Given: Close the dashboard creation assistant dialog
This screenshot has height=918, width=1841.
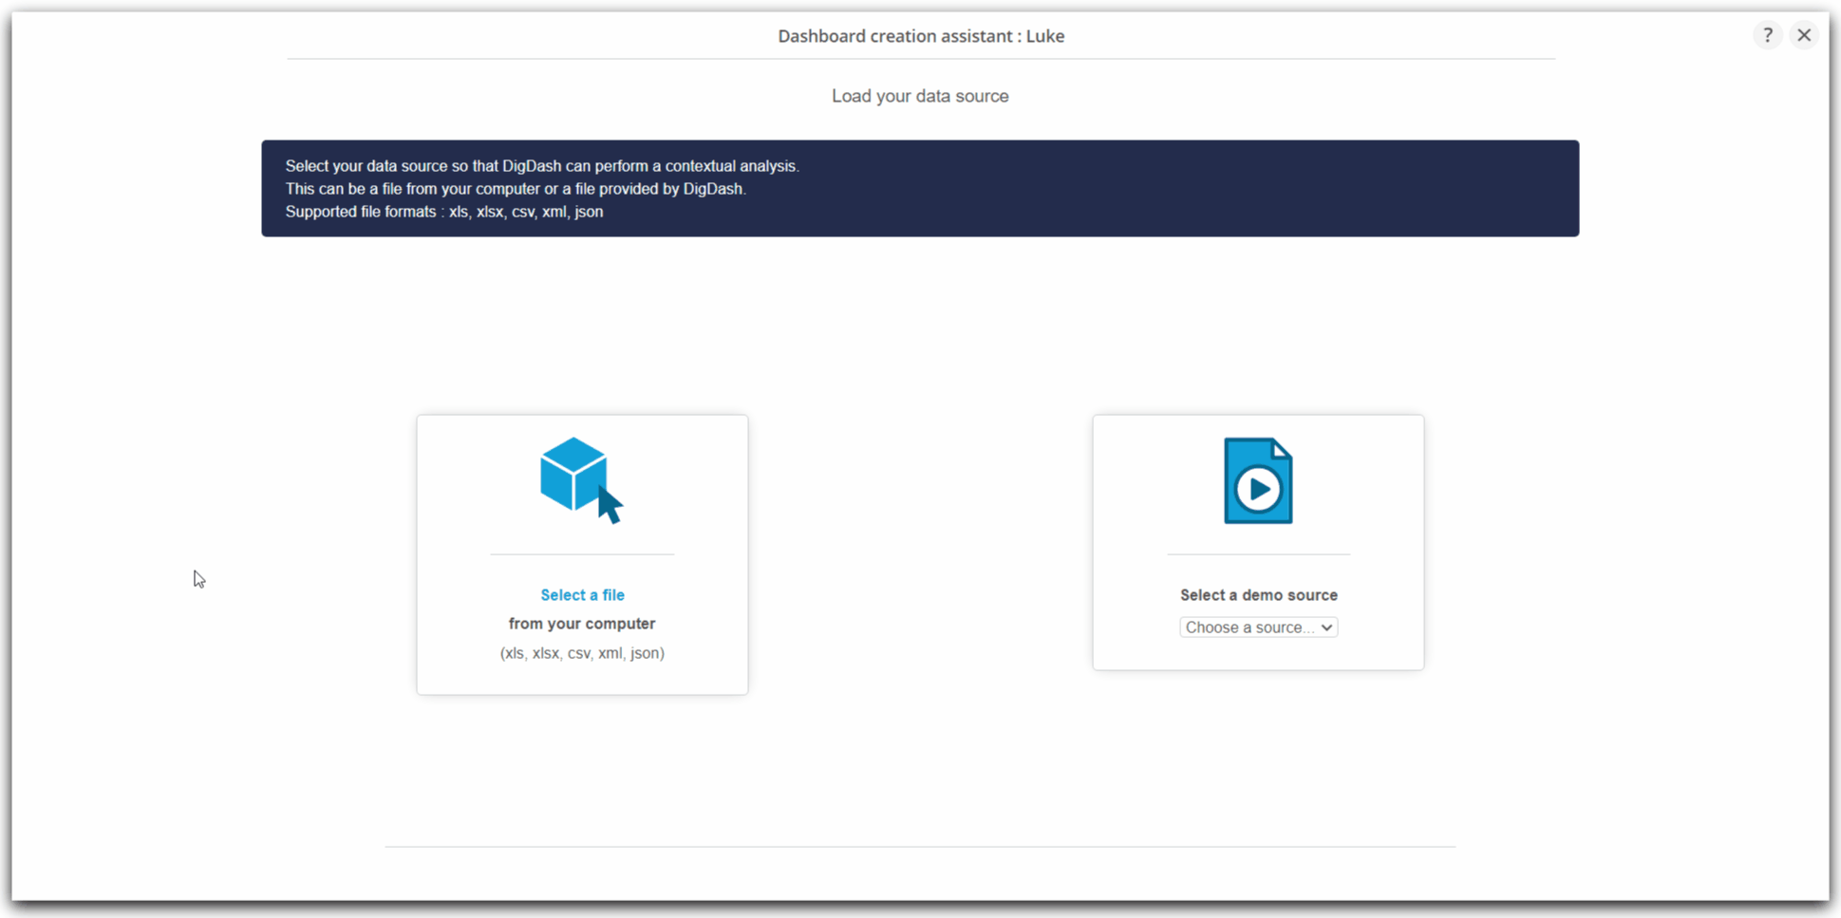Looking at the screenshot, I should tap(1804, 35).
